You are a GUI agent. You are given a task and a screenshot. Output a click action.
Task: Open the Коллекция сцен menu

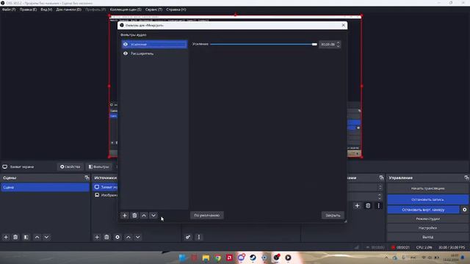click(126, 10)
